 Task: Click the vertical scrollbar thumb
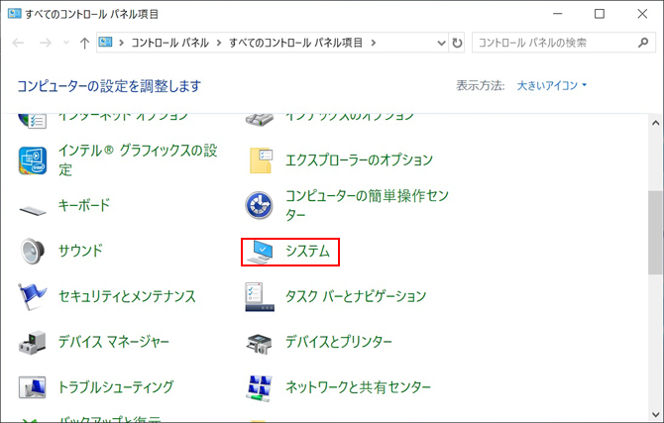[x=655, y=233]
